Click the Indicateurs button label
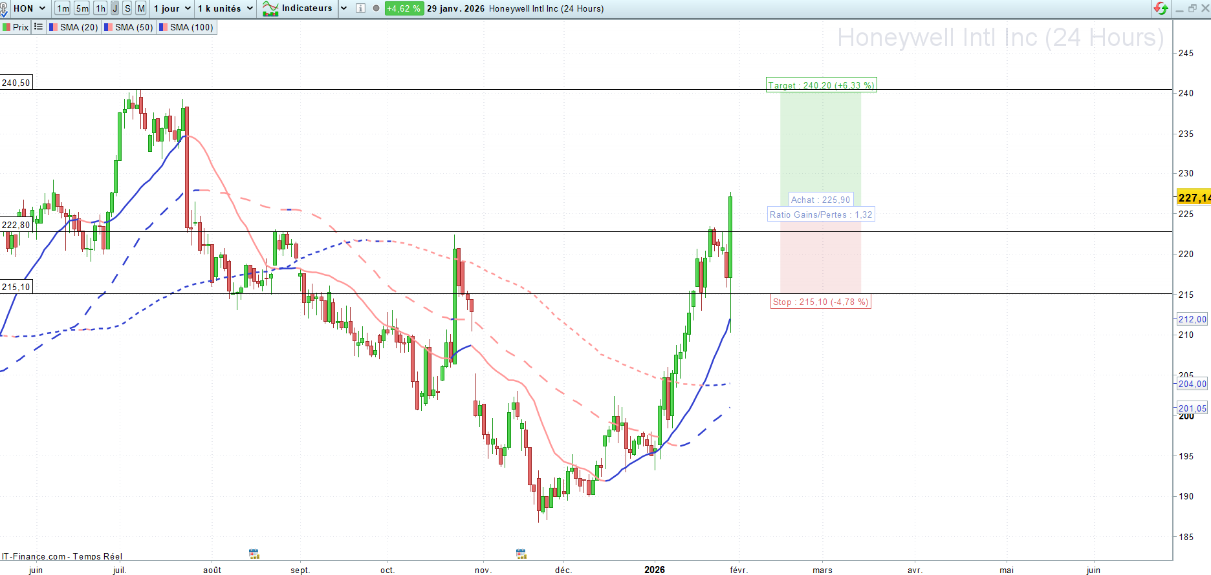Image resolution: width=1211 pixels, height=575 pixels. pyautogui.click(x=307, y=8)
